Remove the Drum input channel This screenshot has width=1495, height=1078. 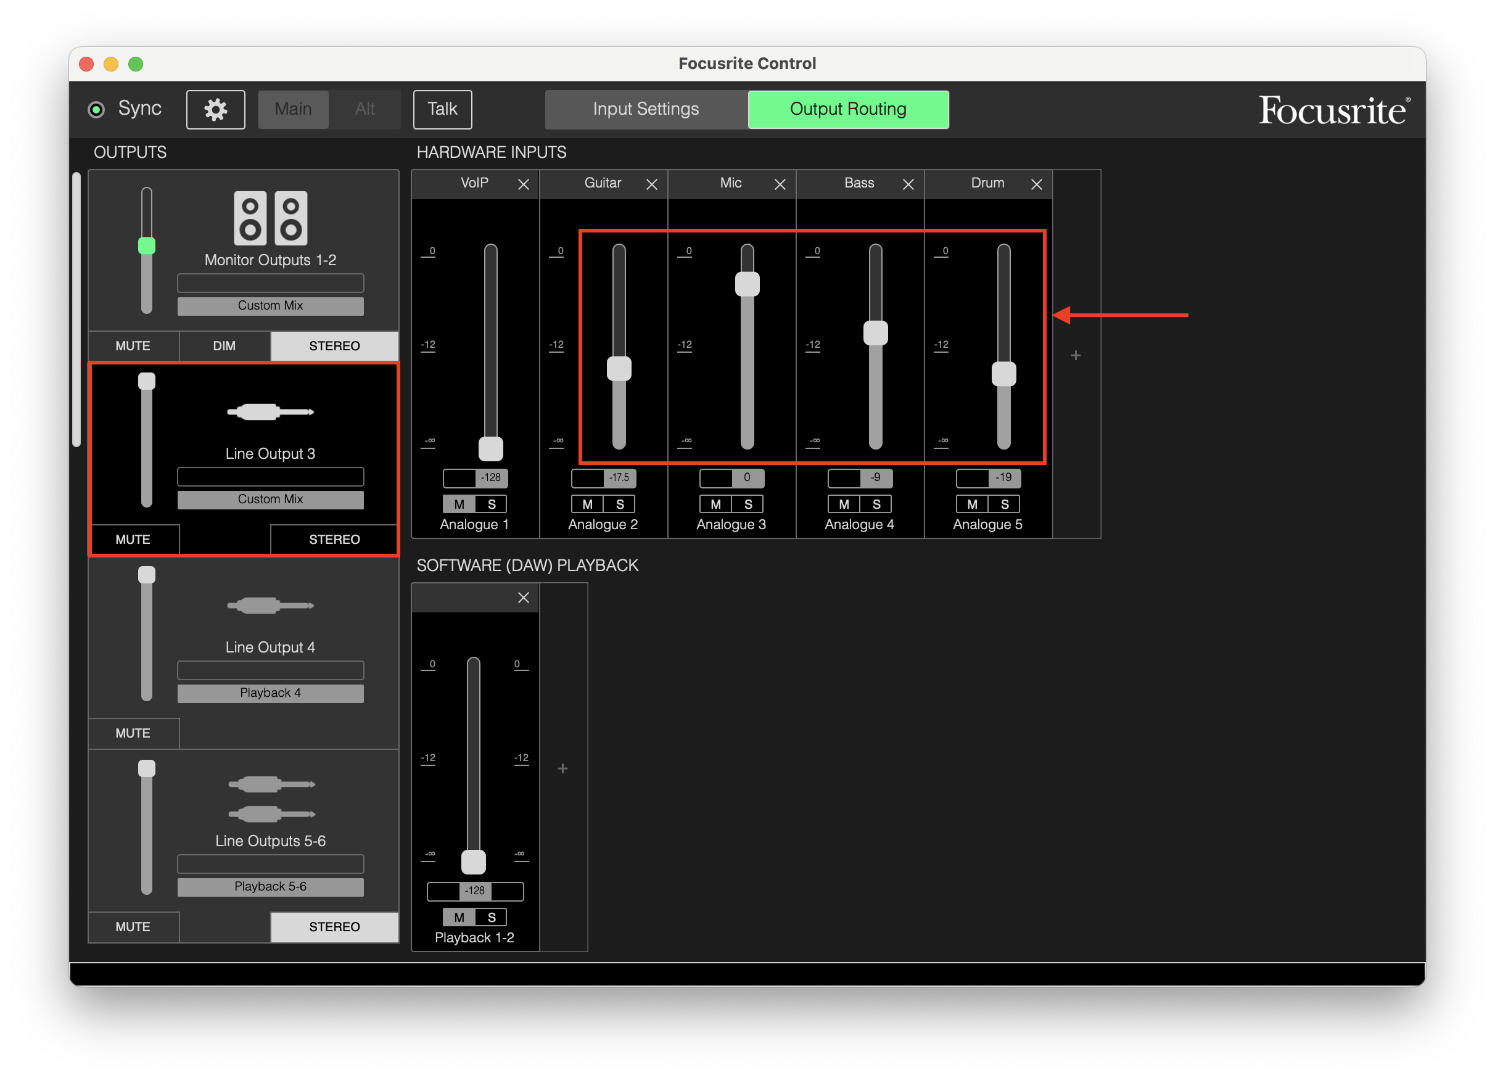coord(1036,184)
